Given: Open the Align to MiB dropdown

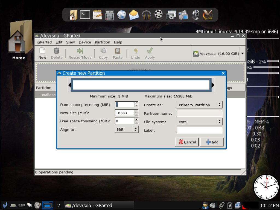Looking at the screenshot, I should pos(126,130).
